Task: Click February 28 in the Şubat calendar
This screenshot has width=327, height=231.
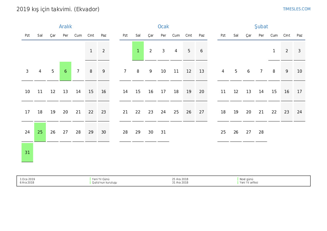Action: click(261, 132)
